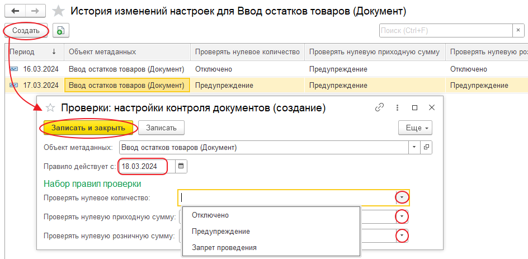Click the link icon in the dialog header
Image resolution: width=528 pixels, height=259 pixels.
[x=380, y=107]
